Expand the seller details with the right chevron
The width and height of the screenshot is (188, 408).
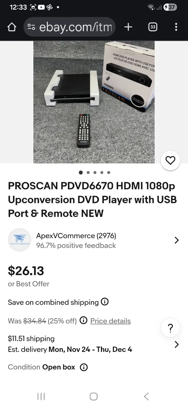176,240
